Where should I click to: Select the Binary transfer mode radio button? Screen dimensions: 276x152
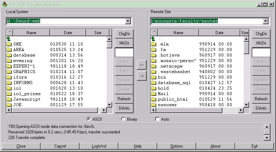click(x=124, y=119)
